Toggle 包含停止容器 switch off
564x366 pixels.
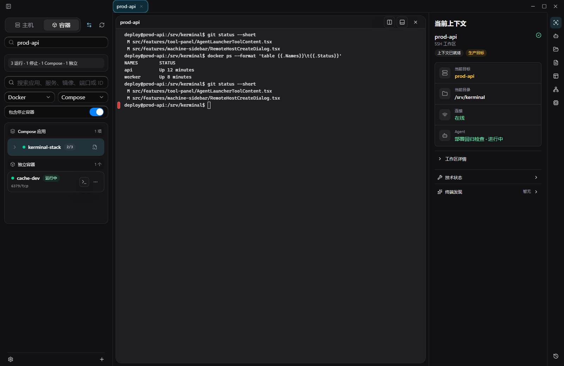pos(96,112)
